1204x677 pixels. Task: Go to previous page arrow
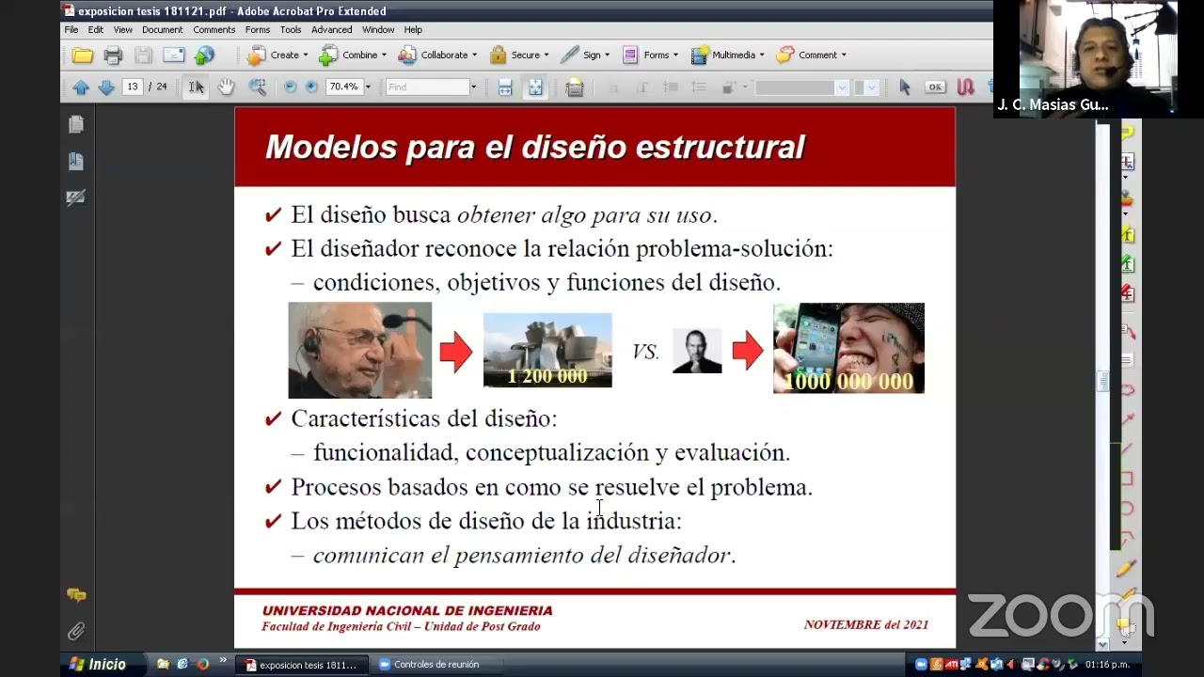81,87
